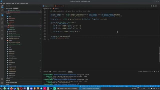The width and height of the screenshot is (160, 90).
Task: Open the Help menu
Action: click(27, 3)
